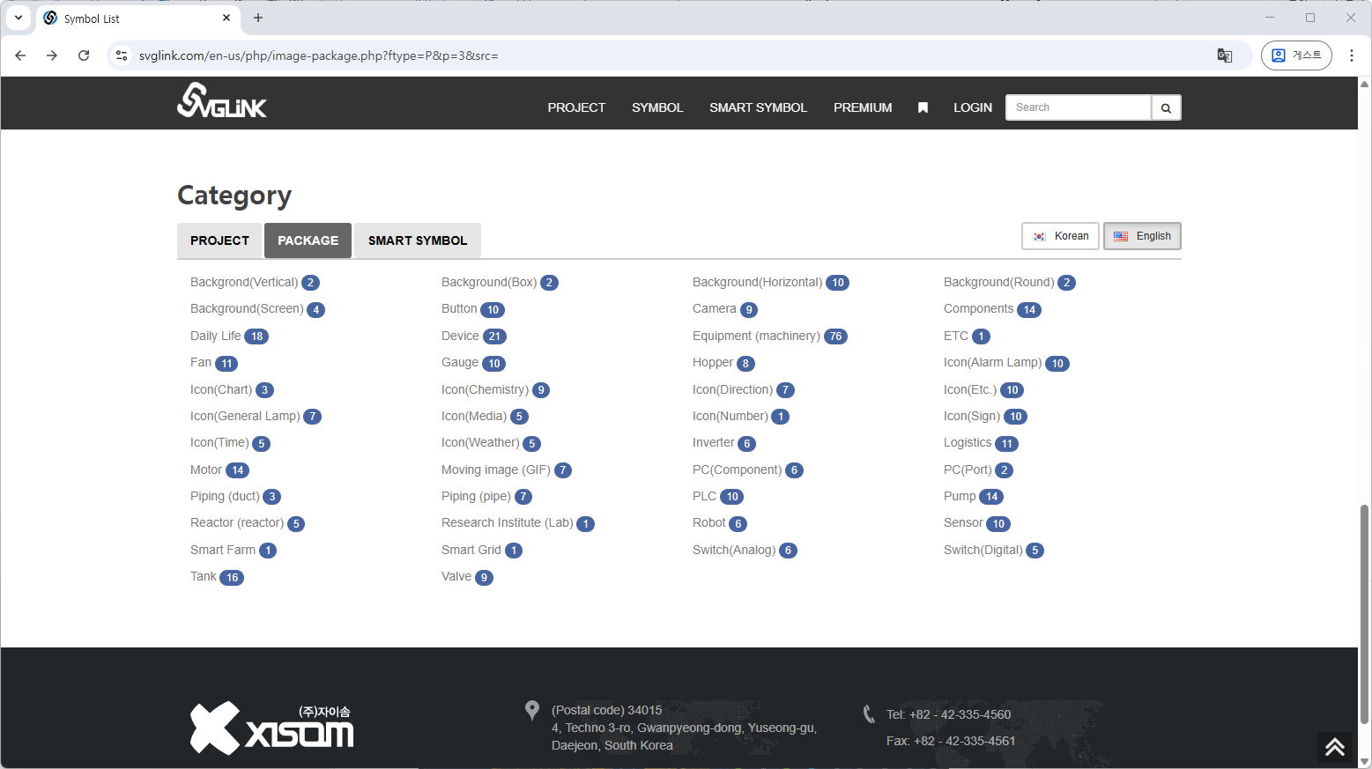The image size is (1372, 769).
Task: Open Chrome three-dot menu
Action: (1351, 55)
